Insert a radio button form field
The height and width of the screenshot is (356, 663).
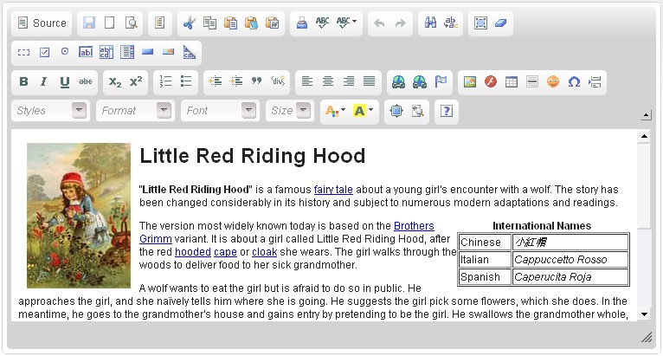65,53
